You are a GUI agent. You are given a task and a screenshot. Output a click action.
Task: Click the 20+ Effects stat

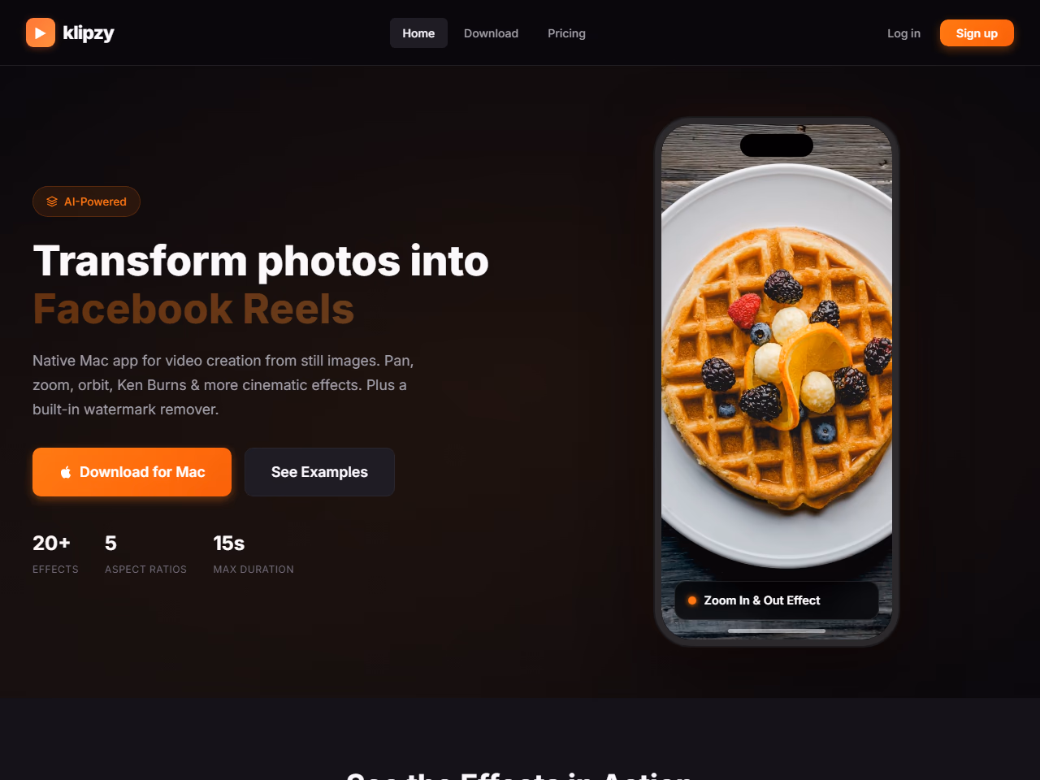coord(55,554)
